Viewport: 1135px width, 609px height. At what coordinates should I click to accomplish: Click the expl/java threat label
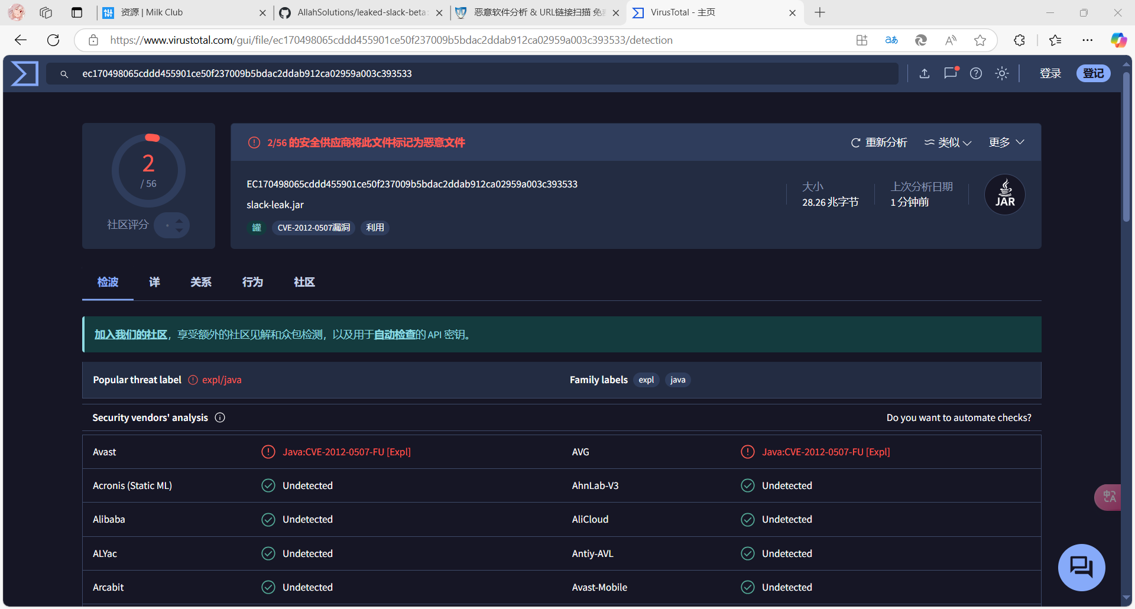click(x=222, y=380)
